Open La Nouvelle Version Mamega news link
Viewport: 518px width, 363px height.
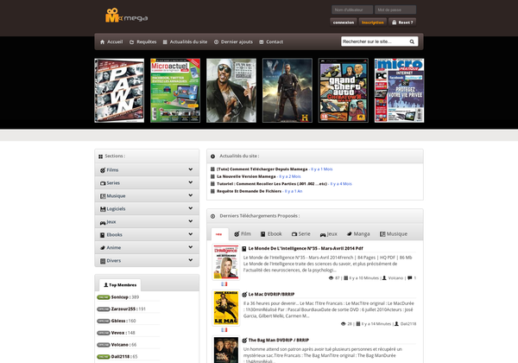246,176
